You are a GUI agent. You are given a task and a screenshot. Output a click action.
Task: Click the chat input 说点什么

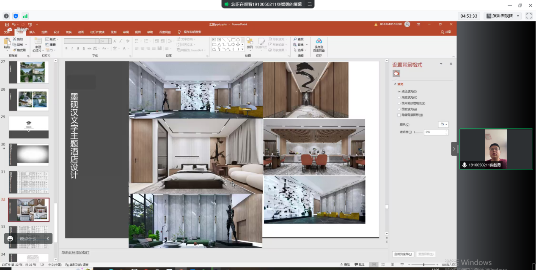click(x=30, y=238)
